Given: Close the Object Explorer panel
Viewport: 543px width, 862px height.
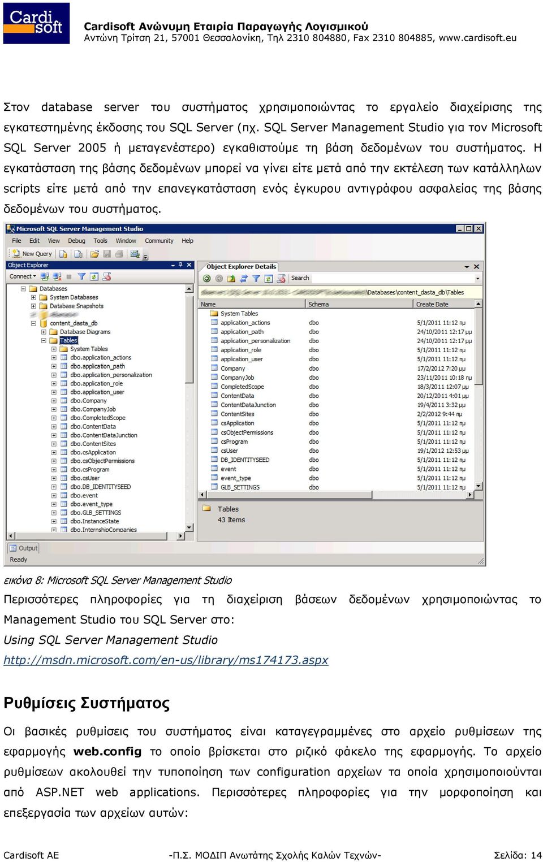Looking at the screenshot, I should 189,265.
